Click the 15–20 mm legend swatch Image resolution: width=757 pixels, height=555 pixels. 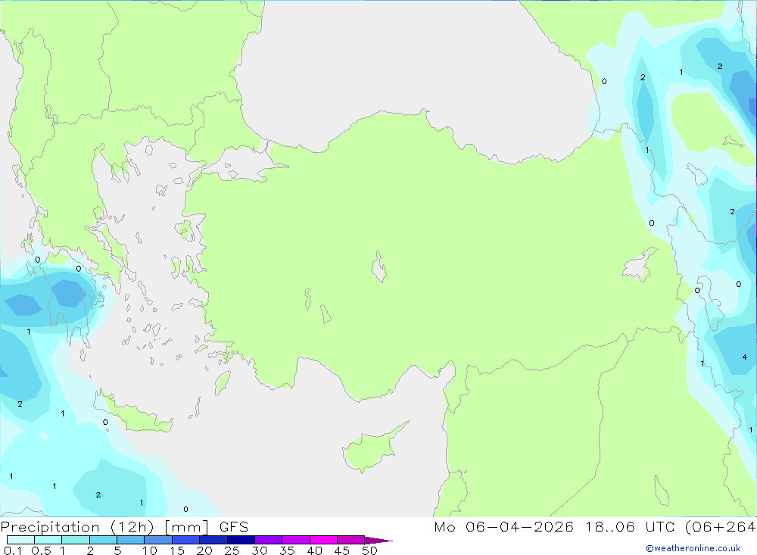tap(186, 540)
